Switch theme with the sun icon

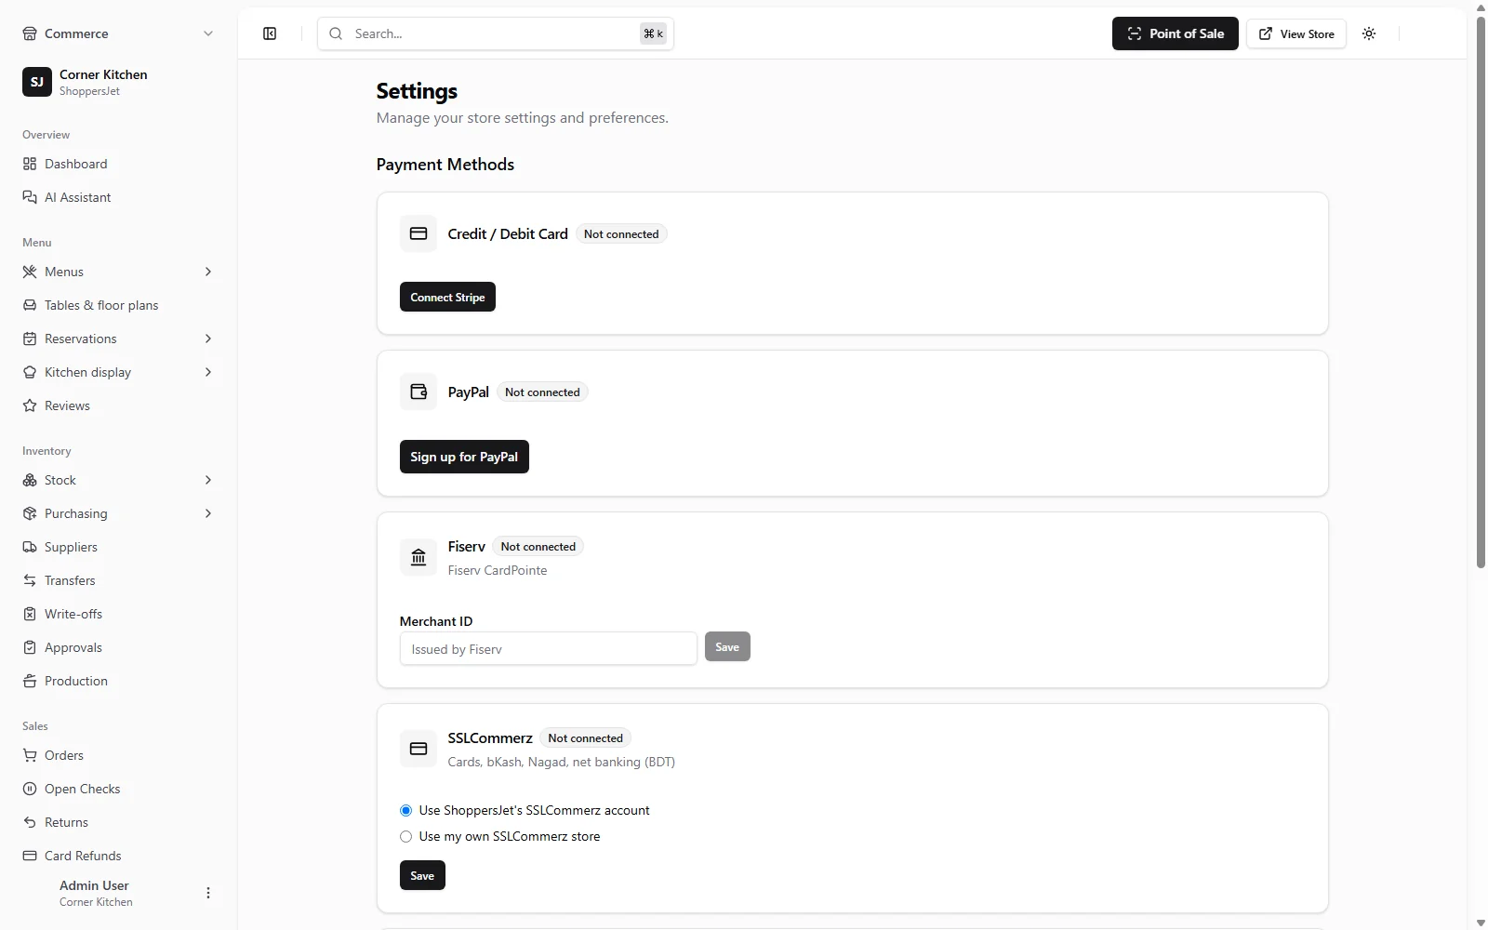coord(1369,33)
